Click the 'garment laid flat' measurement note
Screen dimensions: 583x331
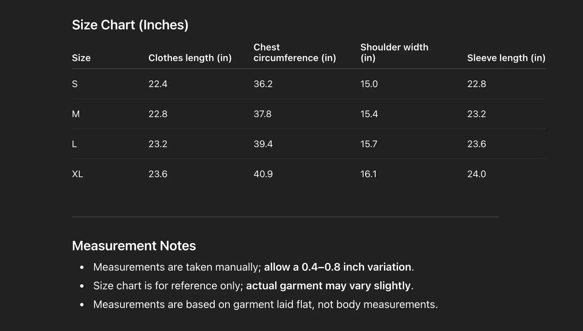(265, 304)
